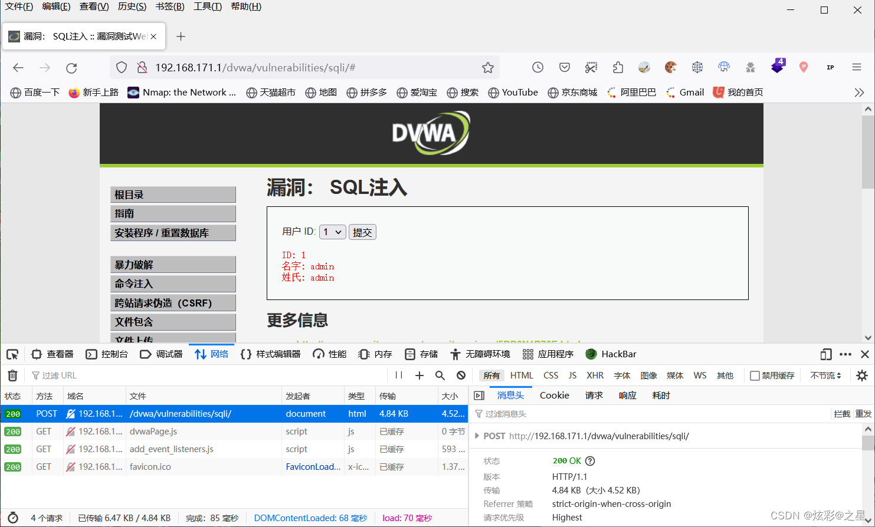Open browsing history clock icon
This screenshot has width=875, height=527.
tap(538, 67)
